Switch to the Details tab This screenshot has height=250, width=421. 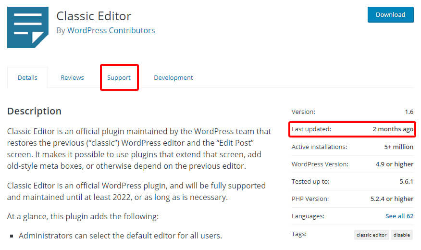(x=27, y=77)
